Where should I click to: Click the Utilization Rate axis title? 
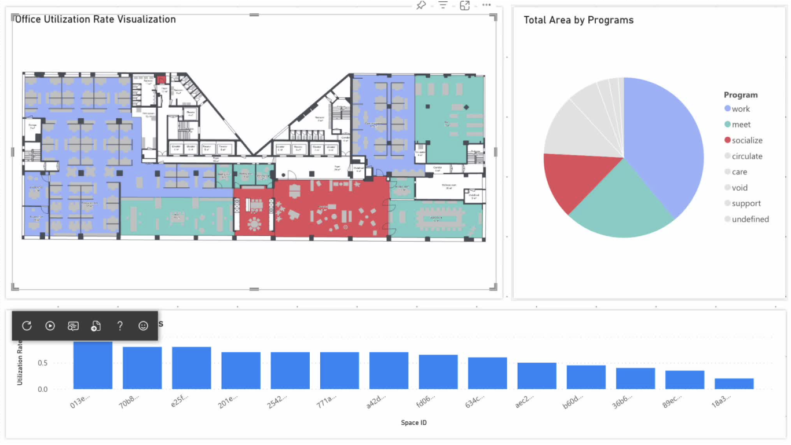pos(20,363)
